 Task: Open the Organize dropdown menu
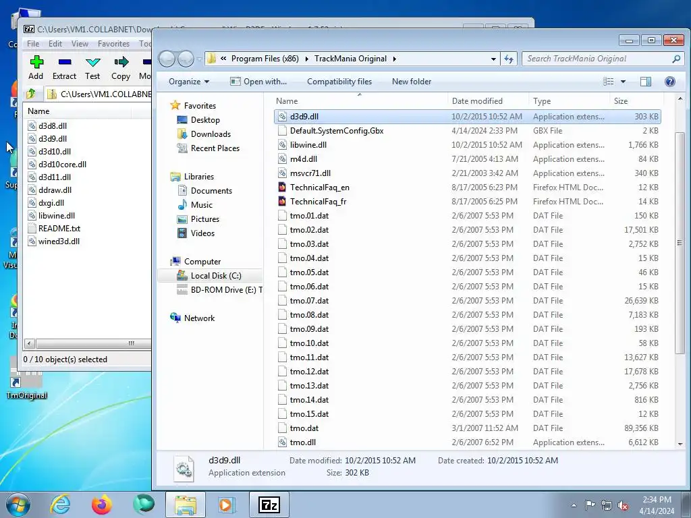click(189, 82)
